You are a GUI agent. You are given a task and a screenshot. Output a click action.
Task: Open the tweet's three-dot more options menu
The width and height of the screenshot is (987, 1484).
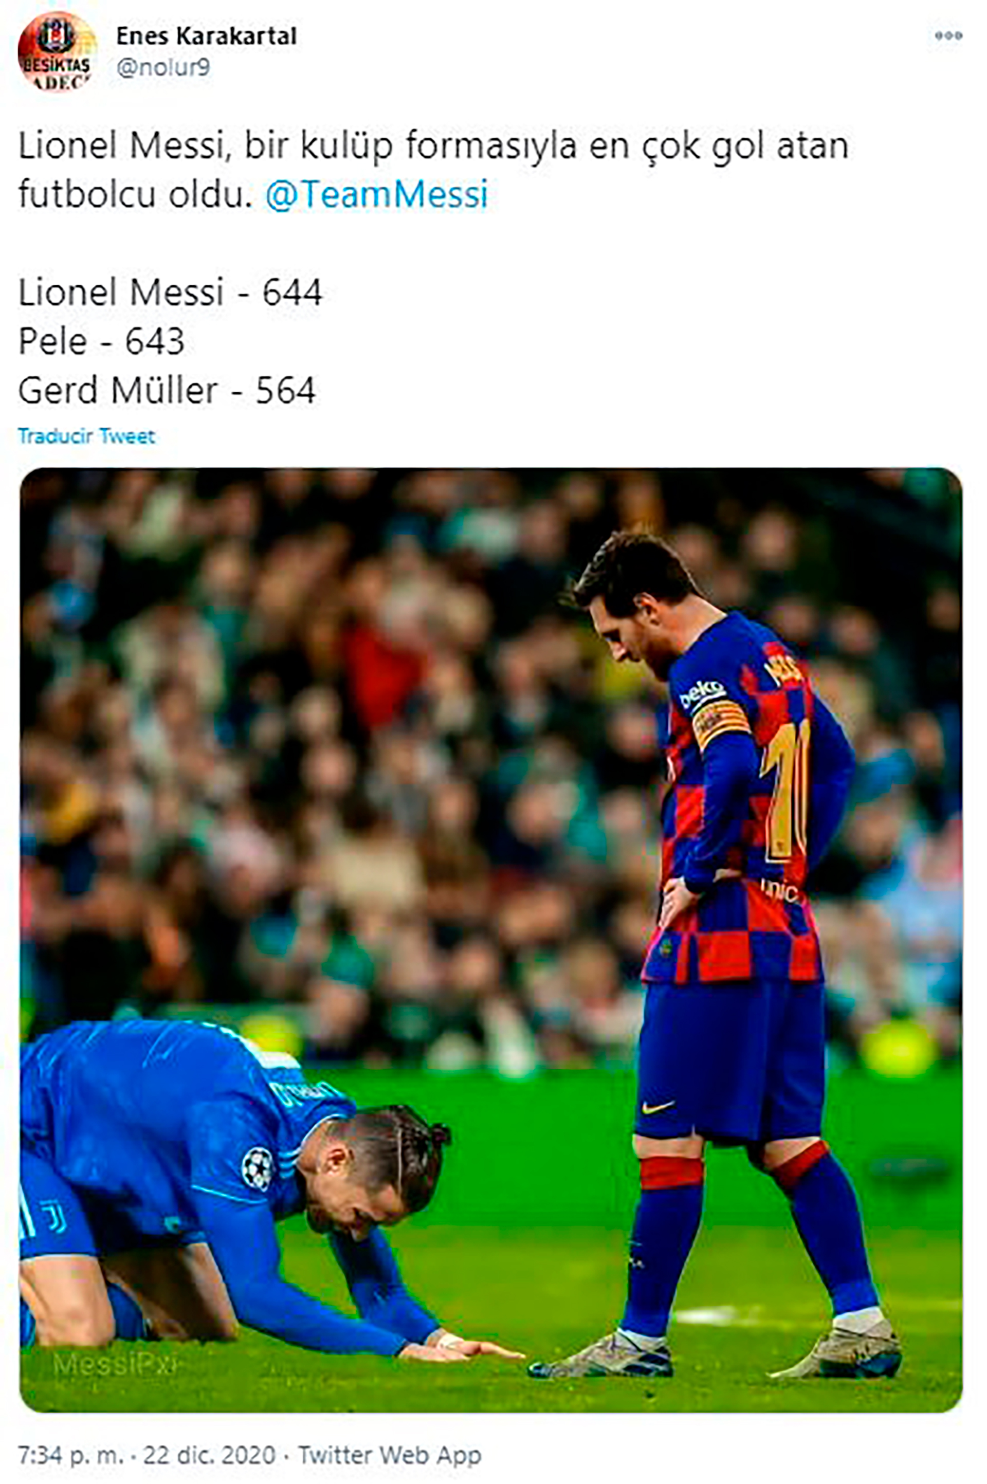point(948,36)
